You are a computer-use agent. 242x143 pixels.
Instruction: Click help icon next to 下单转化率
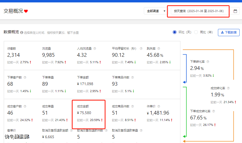[208, 62]
